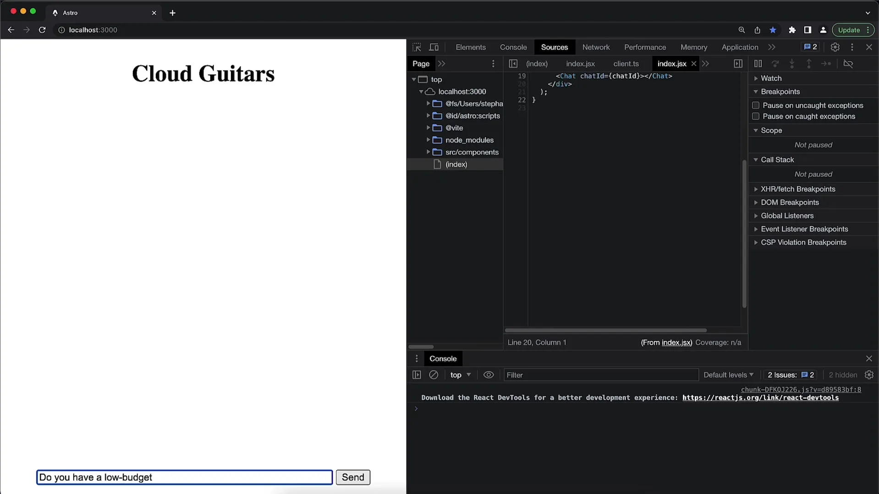Expand Event Listener Breakpoints section
This screenshot has width=879, height=494.
coord(756,229)
